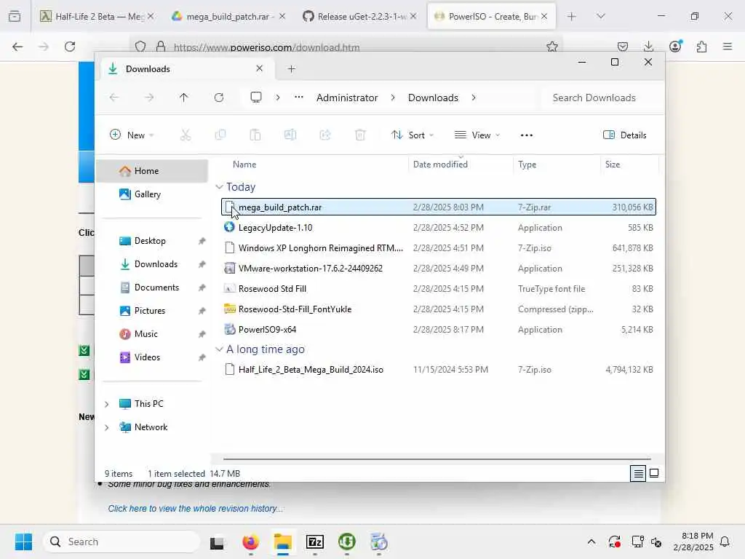Collapse the Today group
The height and width of the screenshot is (559, 745).
(x=219, y=187)
